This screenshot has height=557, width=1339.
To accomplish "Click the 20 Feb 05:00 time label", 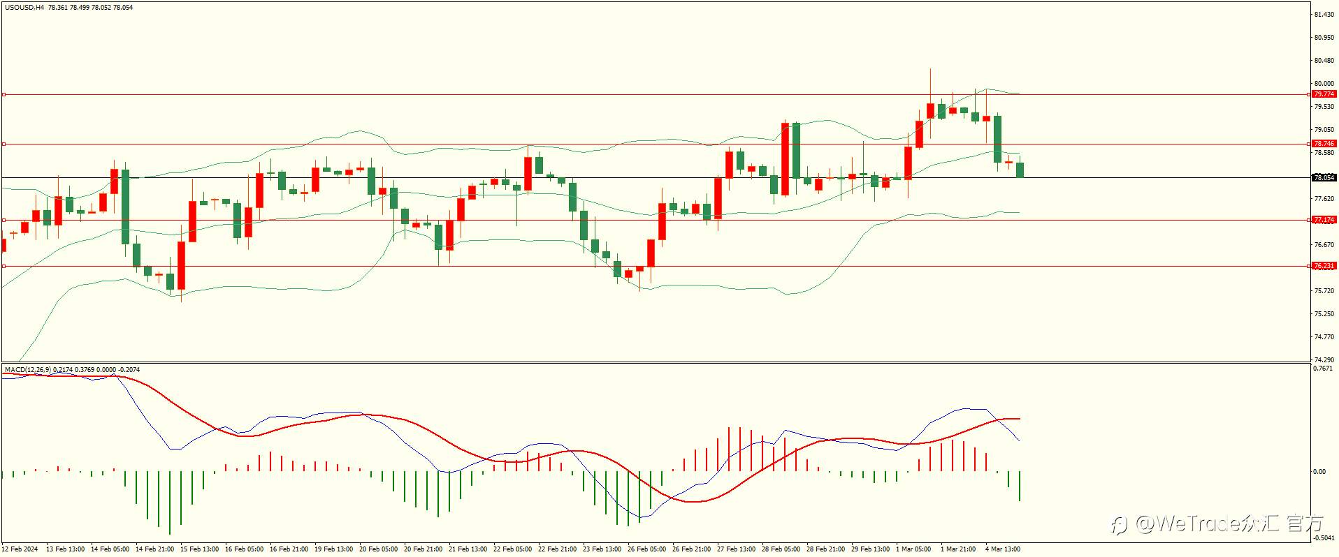I will [x=378, y=549].
